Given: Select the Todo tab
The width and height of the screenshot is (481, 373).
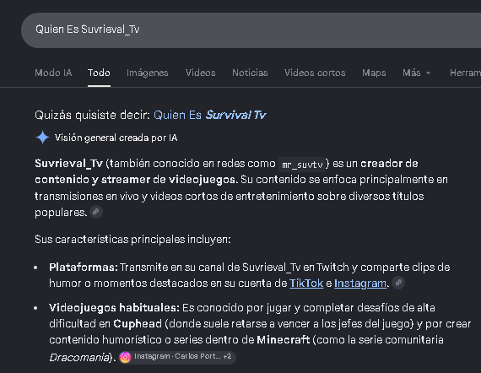Looking at the screenshot, I should click(99, 73).
